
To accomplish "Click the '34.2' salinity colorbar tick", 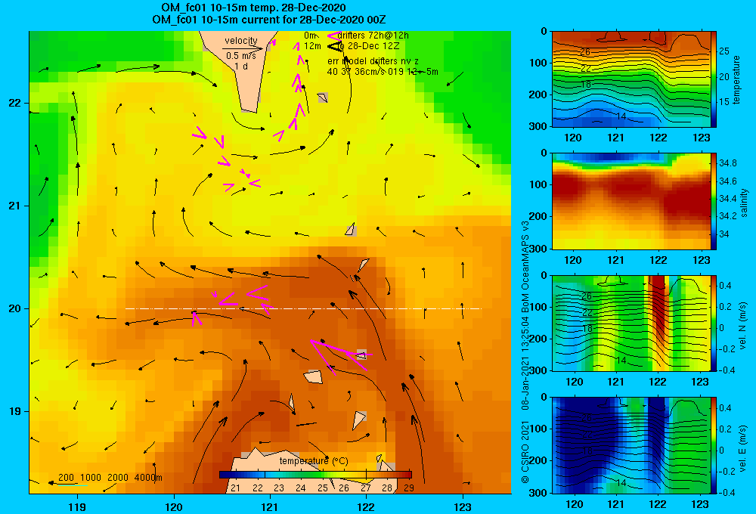I will pos(728,216).
